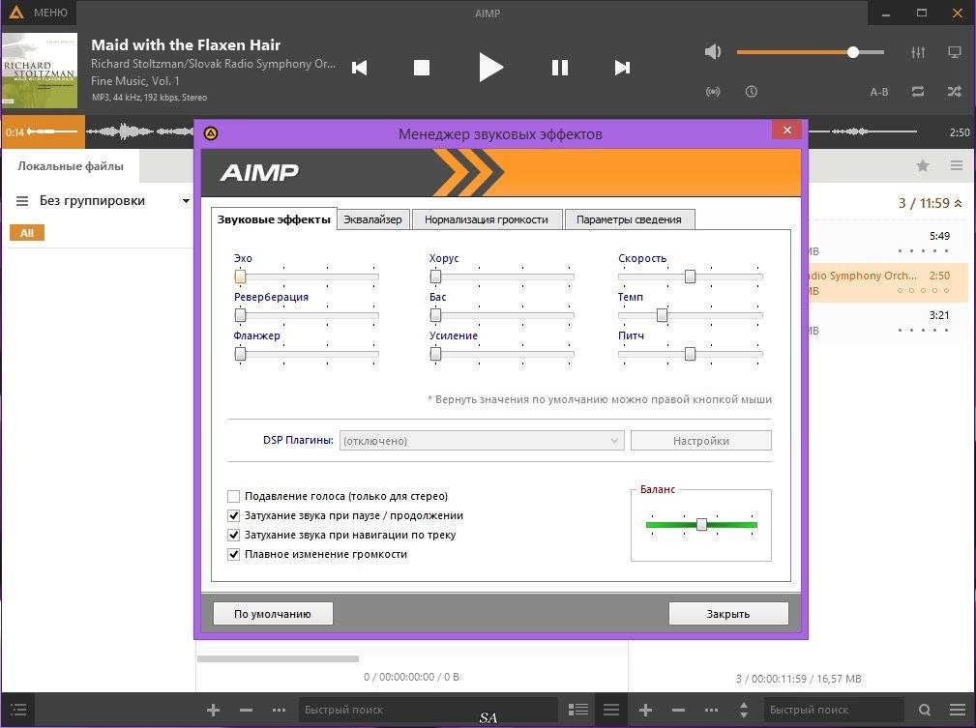Open left panel more options dots
The height and width of the screenshot is (728, 976).
tap(279, 710)
